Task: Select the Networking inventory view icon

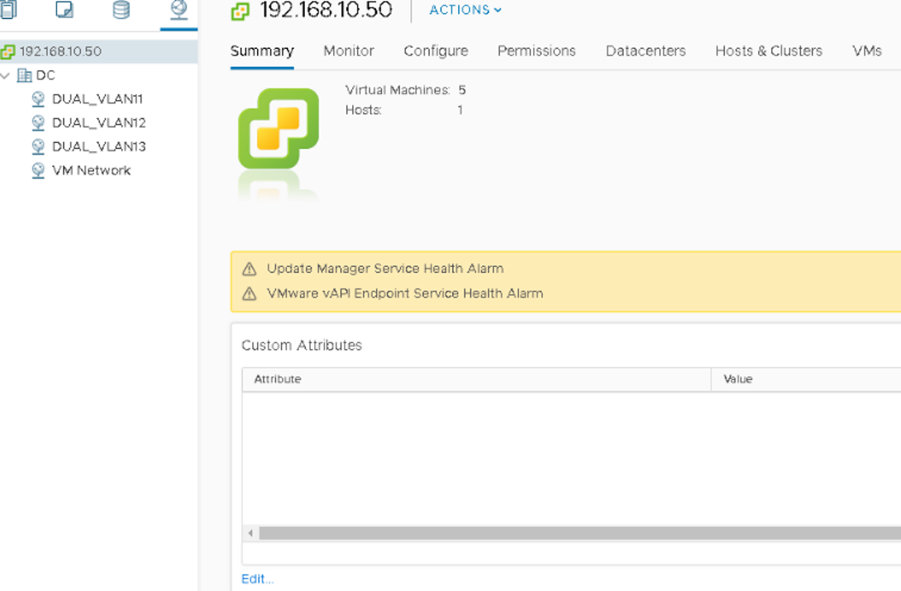Action: tap(179, 10)
